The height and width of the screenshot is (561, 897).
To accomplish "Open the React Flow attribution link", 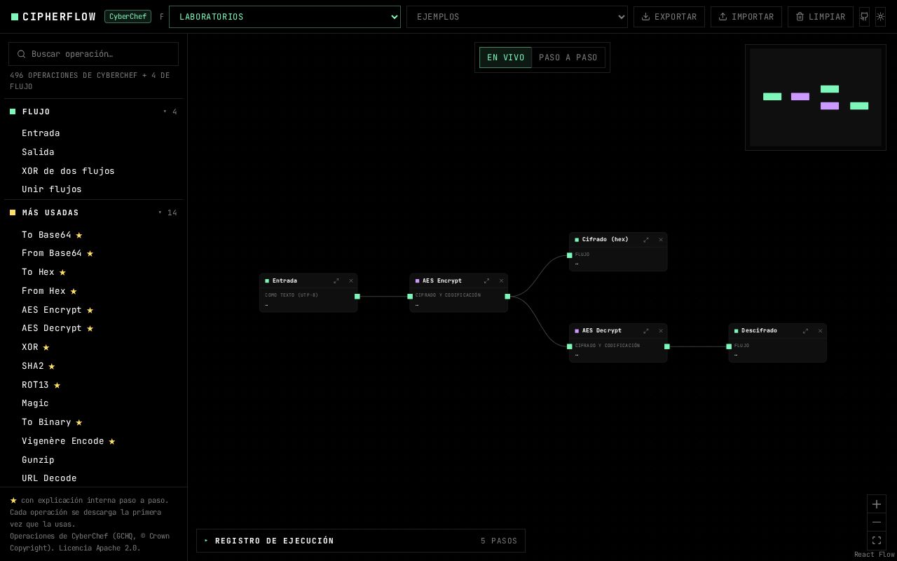I will pyautogui.click(x=875, y=555).
